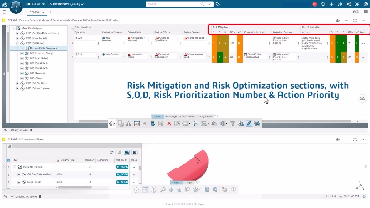Toggle the second cube icon above operations table
This screenshot has width=370, height=208.
(135, 153)
